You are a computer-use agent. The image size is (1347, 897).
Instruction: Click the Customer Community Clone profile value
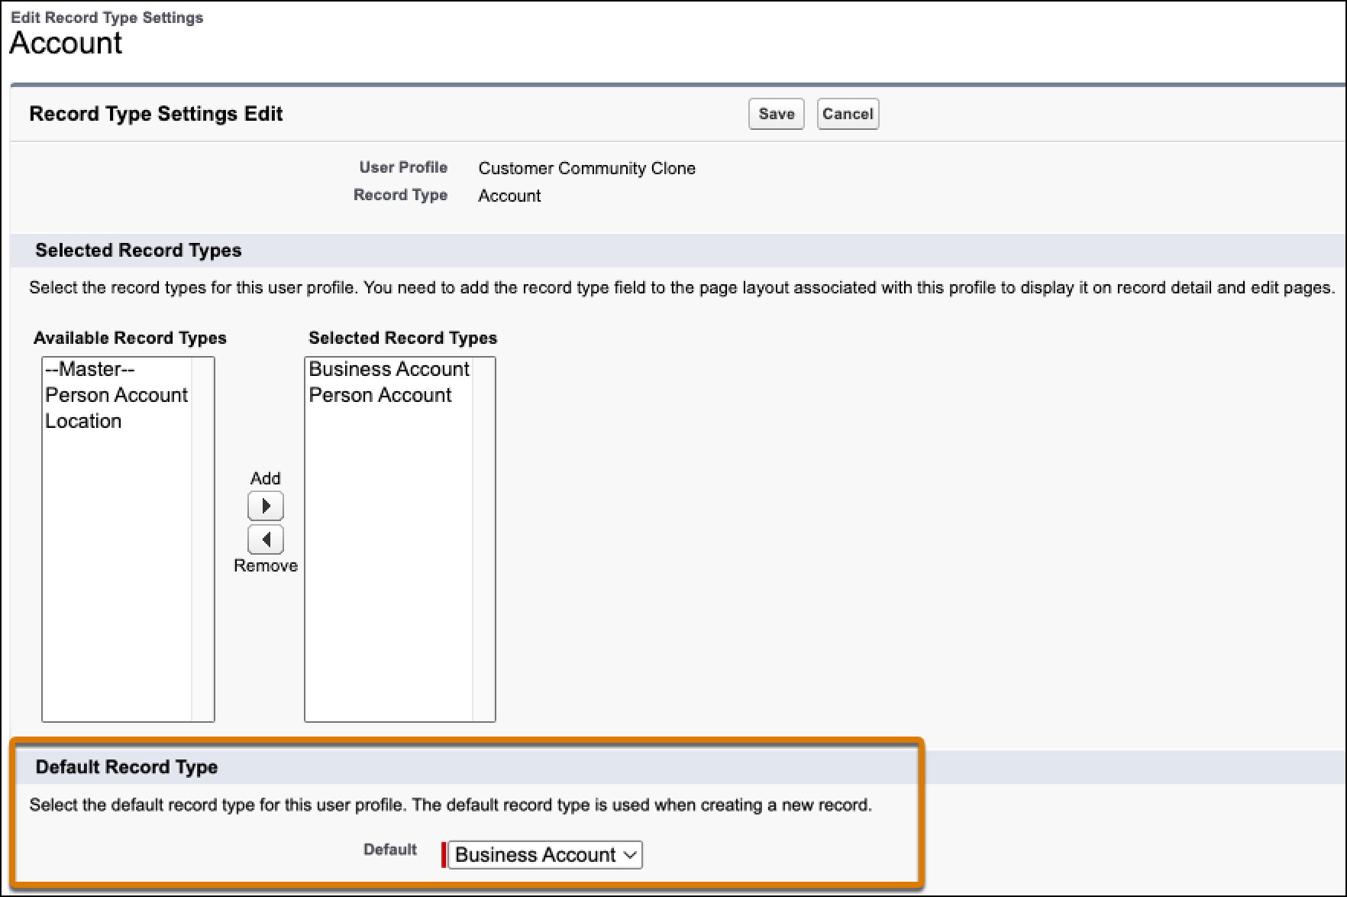tap(586, 168)
